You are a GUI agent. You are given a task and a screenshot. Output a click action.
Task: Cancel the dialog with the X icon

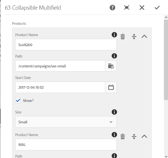click(x=142, y=8)
